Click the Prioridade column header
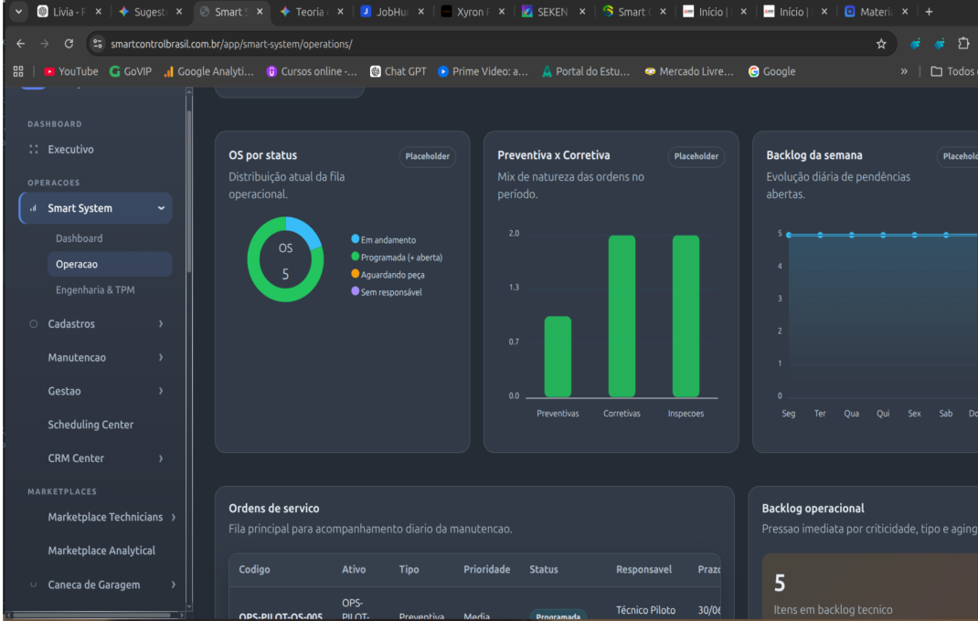 pyautogui.click(x=486, y=569)
